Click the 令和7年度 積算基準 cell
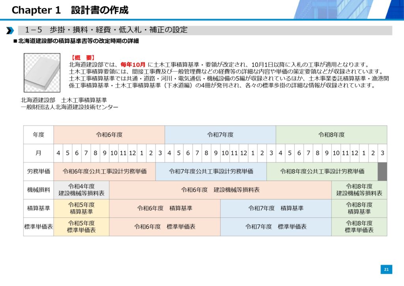The image size is (404, 286). pos(276,208)
